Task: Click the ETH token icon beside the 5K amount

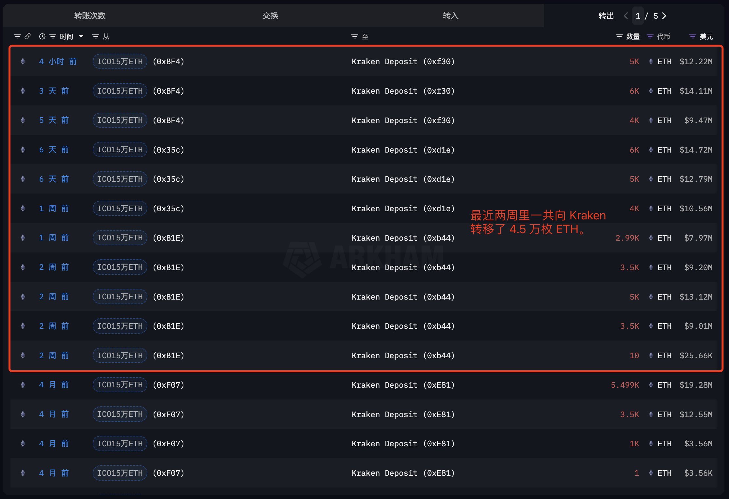Action: pos(650,61)
